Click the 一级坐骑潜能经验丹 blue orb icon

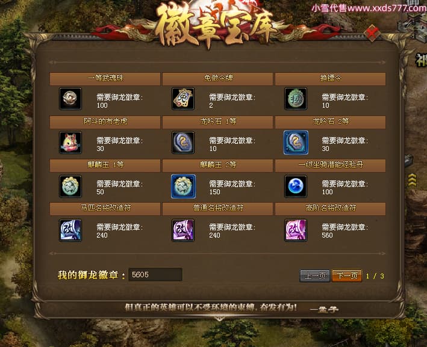(296, 186)
